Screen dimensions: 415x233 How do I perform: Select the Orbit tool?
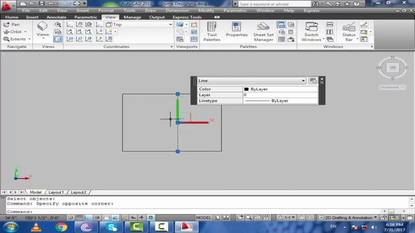pyautogui.click(x=12, y=32)
